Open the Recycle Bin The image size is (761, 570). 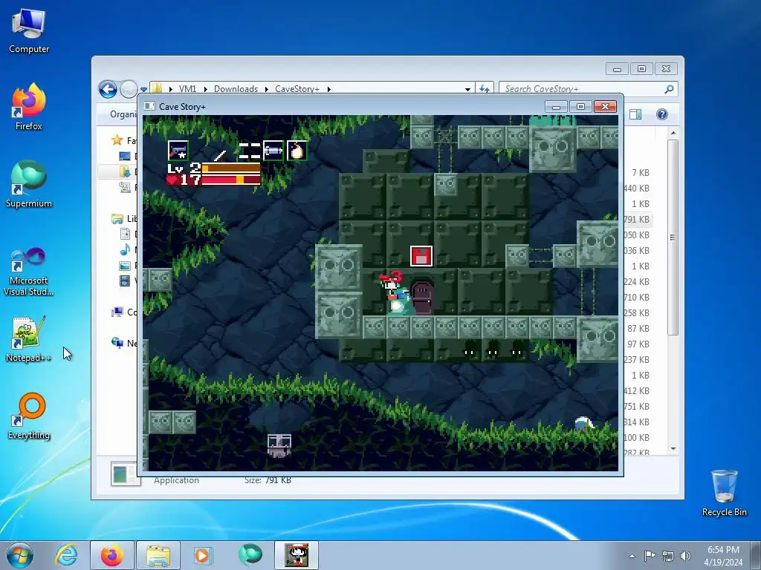pyautogui.click(x=724, y=493)
